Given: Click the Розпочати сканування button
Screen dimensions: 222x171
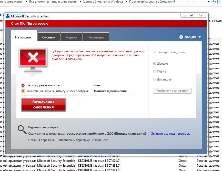Looking at the screenshot, I should 172,91.
